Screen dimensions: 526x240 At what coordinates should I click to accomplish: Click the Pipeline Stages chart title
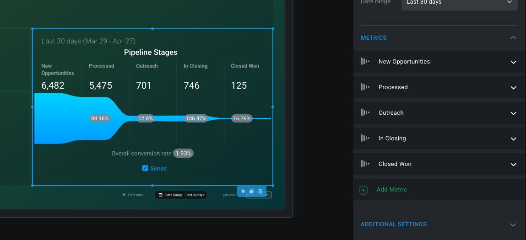pyautogui.click(x=151, y=52)
